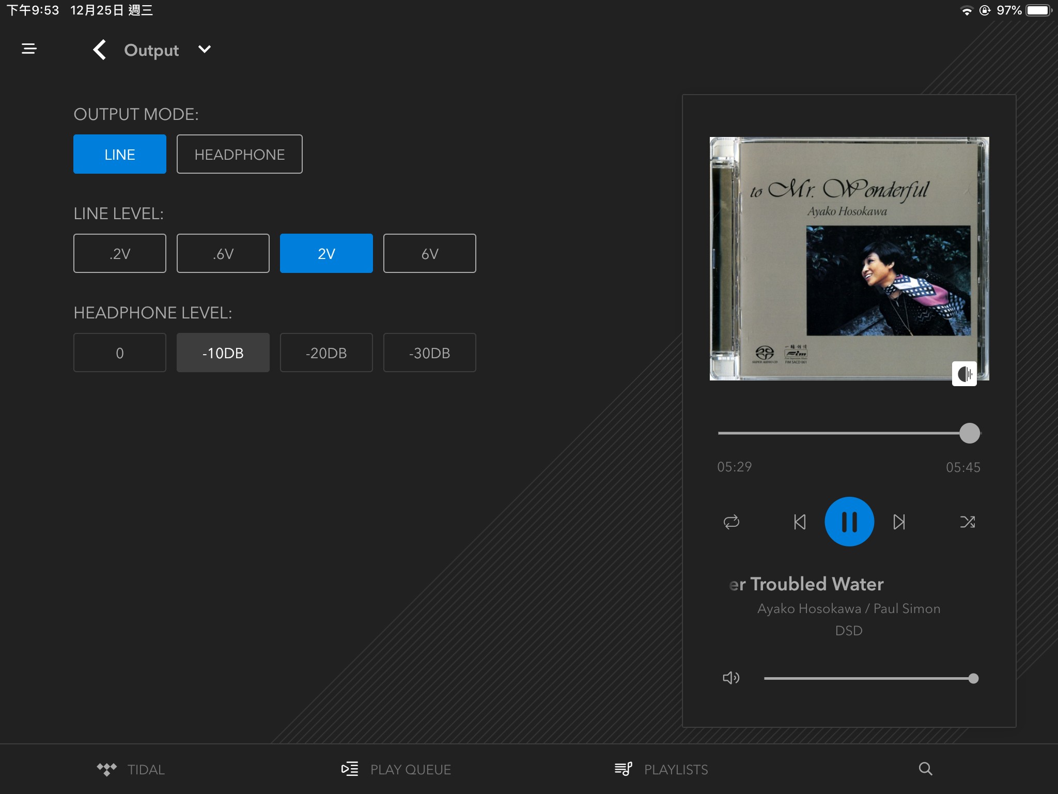Choose the 2V line level
This screenshot has height=794, width=1058.
coord(326,253)
